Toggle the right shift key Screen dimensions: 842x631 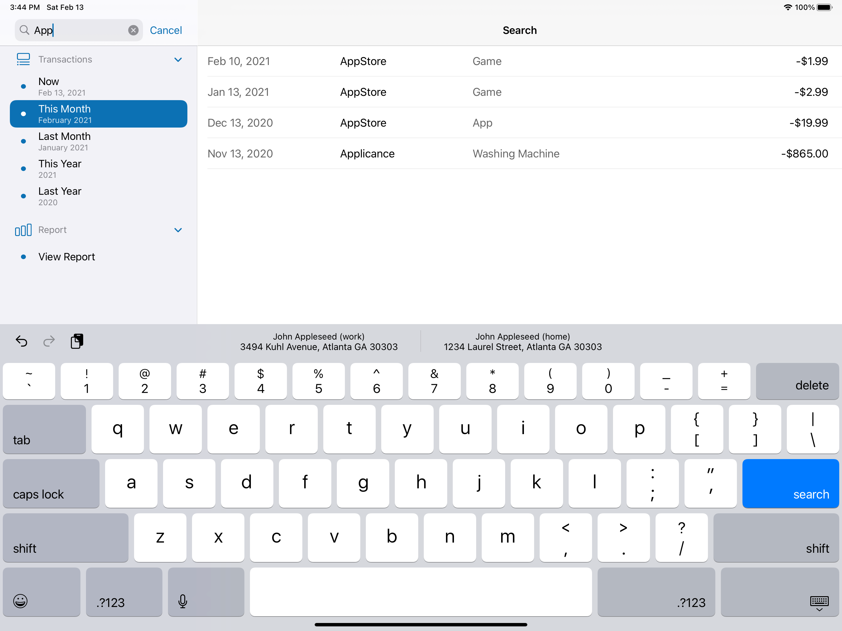[776, 538]
